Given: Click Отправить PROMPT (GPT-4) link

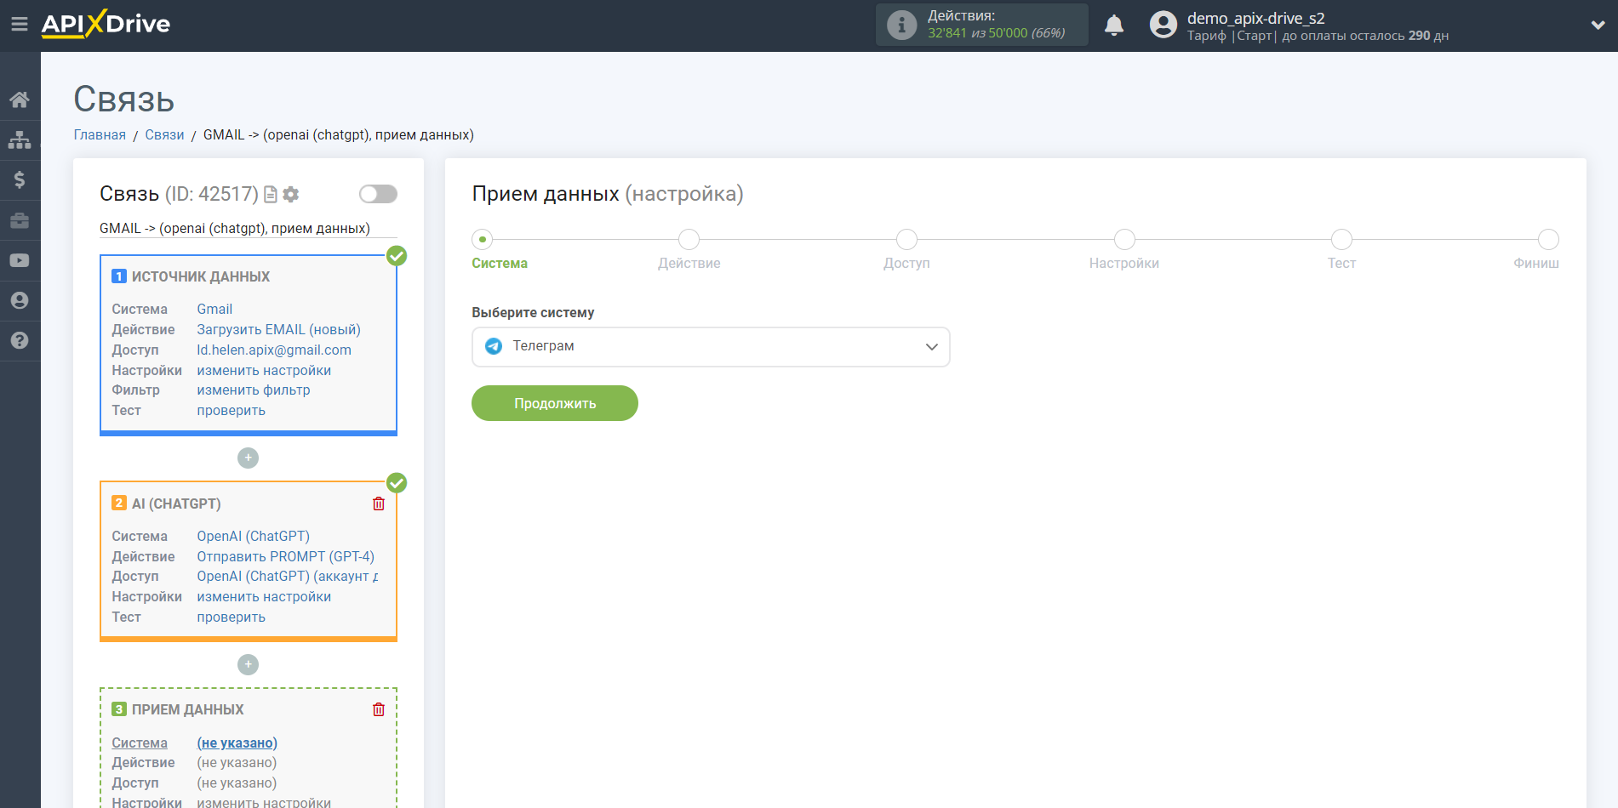Looking at the screenshot, I should click(286, 557).
